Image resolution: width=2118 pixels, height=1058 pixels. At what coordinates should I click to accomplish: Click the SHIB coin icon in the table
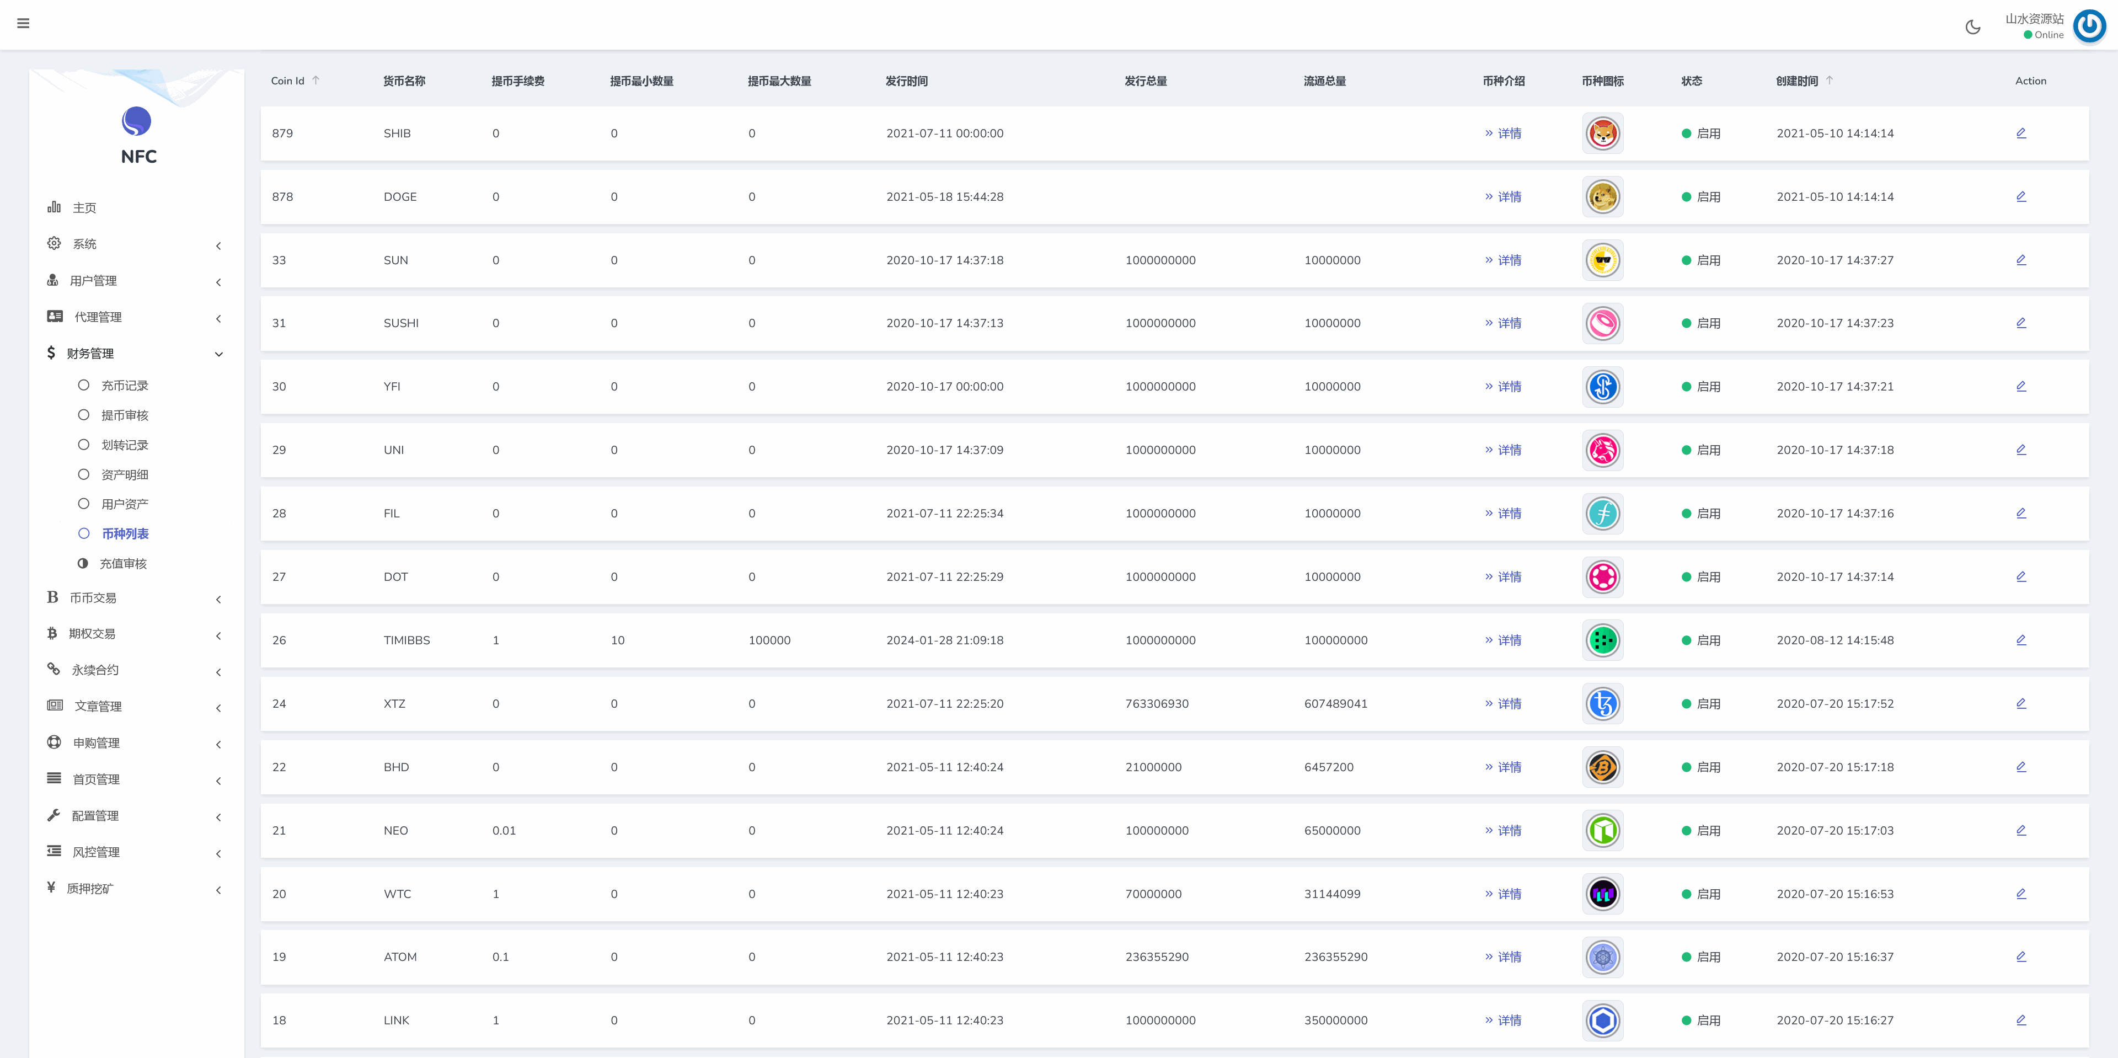1602,133
